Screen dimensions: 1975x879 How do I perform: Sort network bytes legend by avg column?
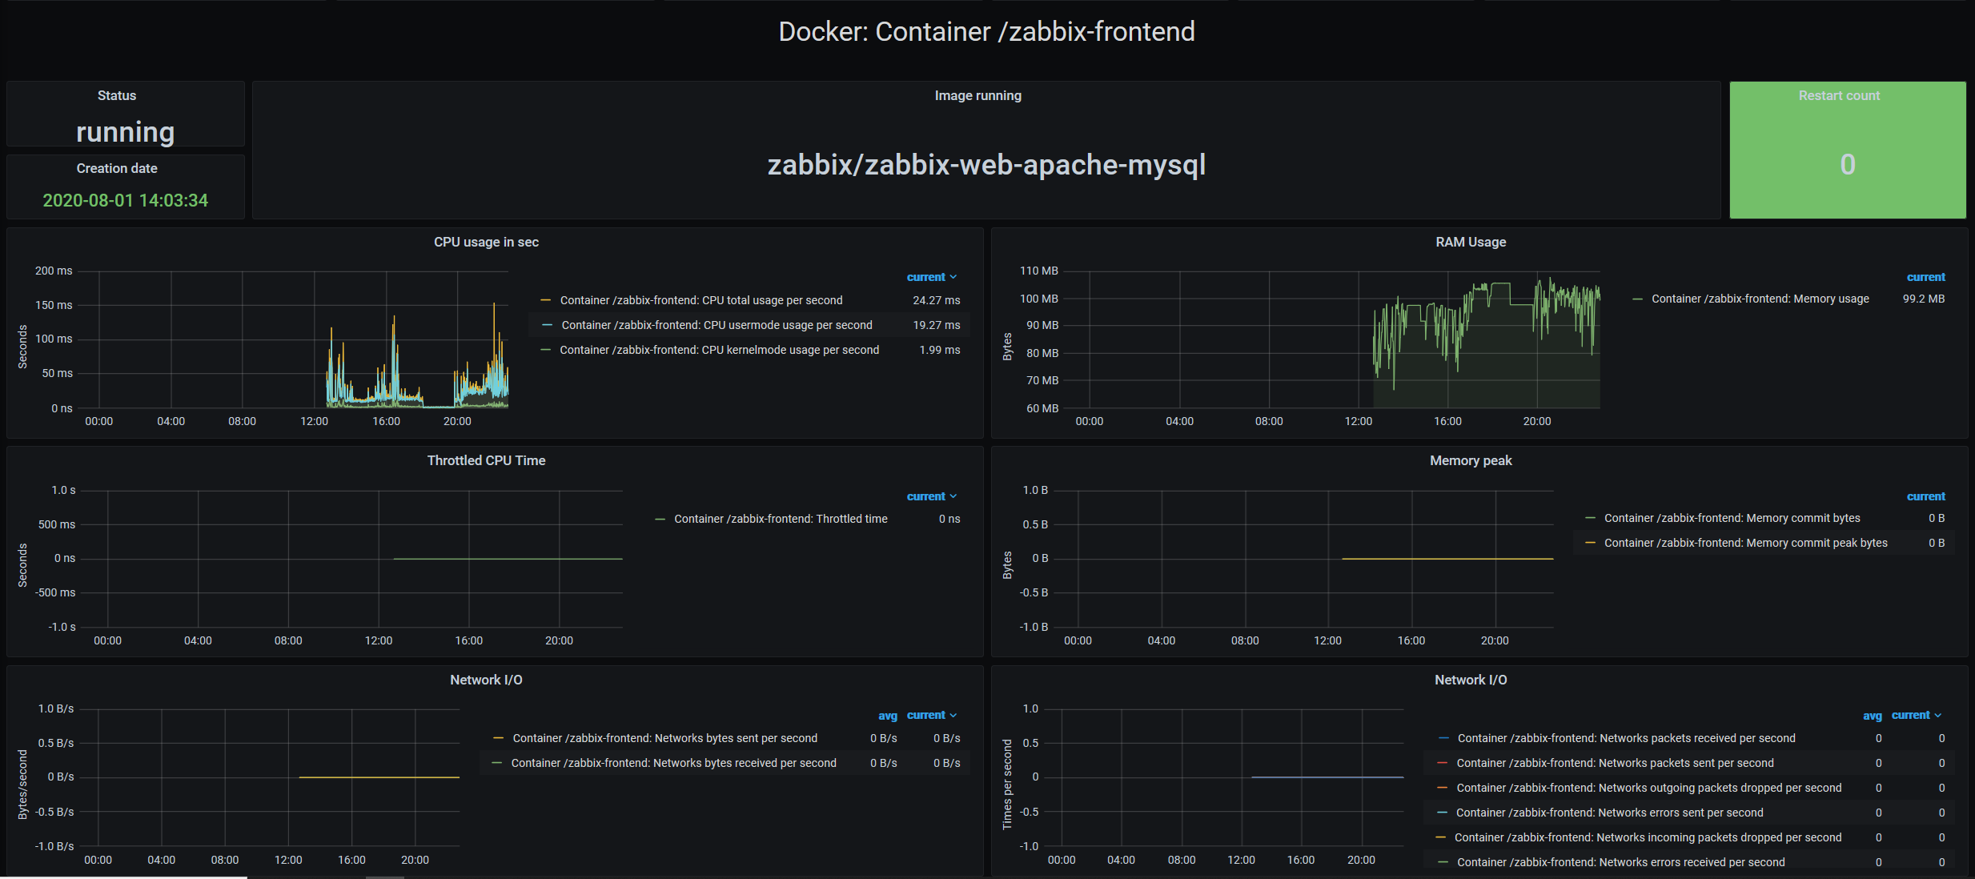(887, 716)
